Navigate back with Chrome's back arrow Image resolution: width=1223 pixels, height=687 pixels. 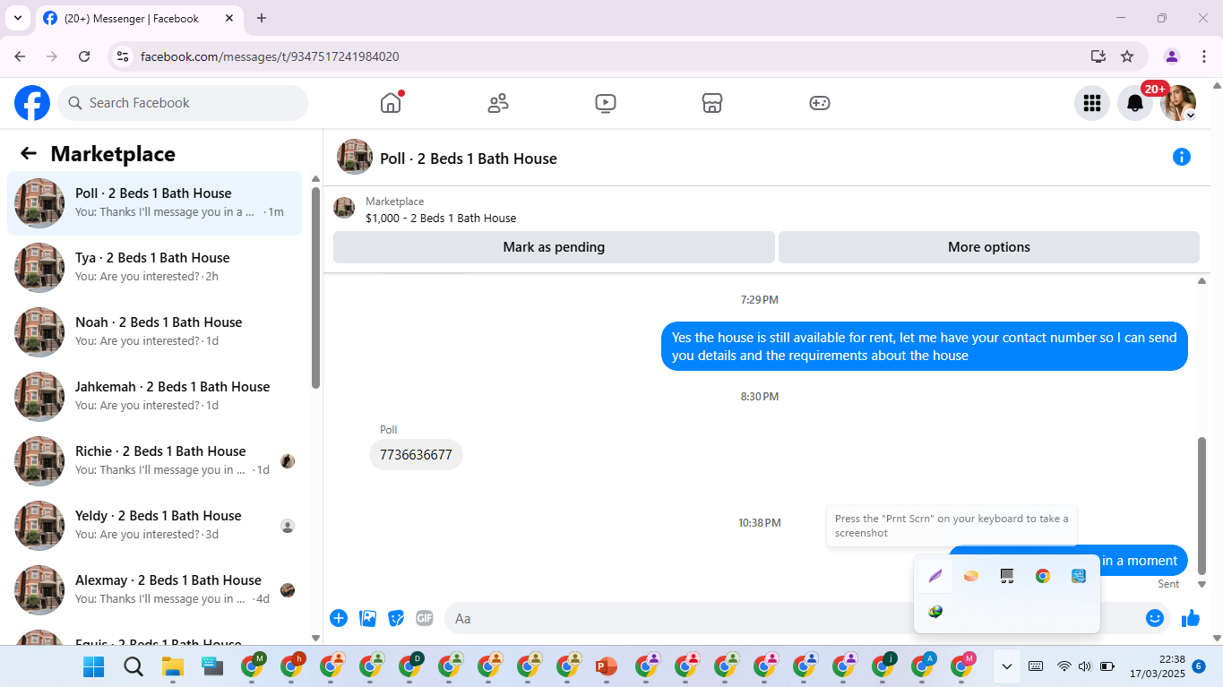[20, 56]
